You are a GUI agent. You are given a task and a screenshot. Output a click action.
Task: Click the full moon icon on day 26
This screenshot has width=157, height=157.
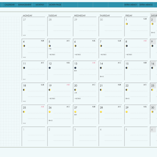(50, 112)
